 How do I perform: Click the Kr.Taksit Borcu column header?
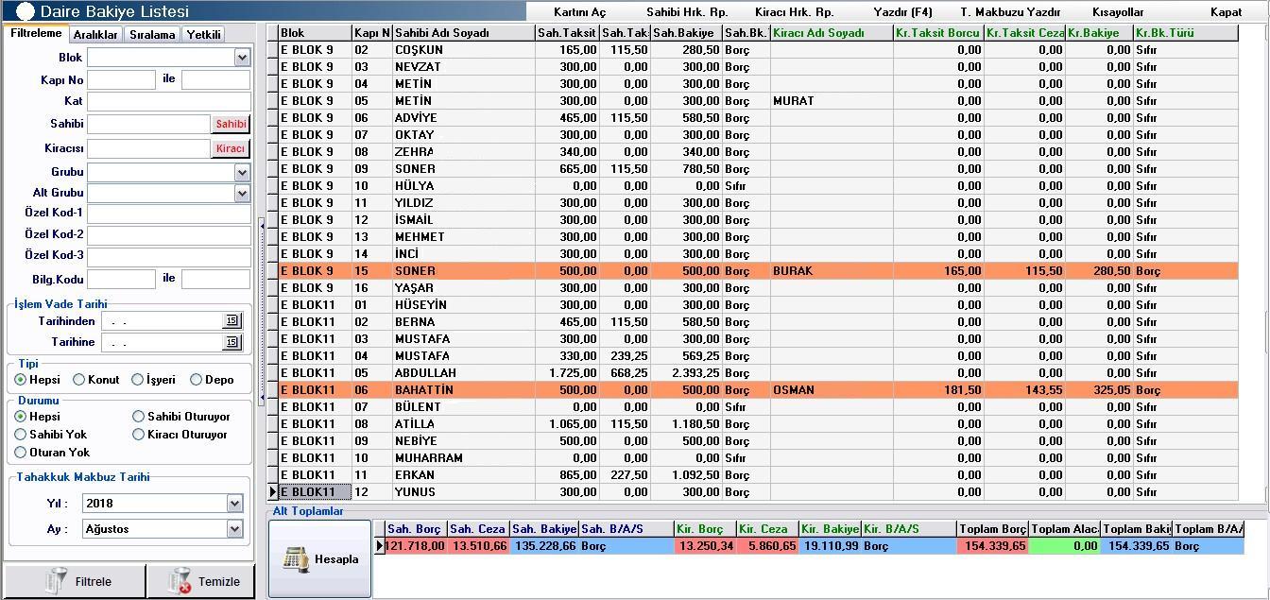(x=938, y=33)
